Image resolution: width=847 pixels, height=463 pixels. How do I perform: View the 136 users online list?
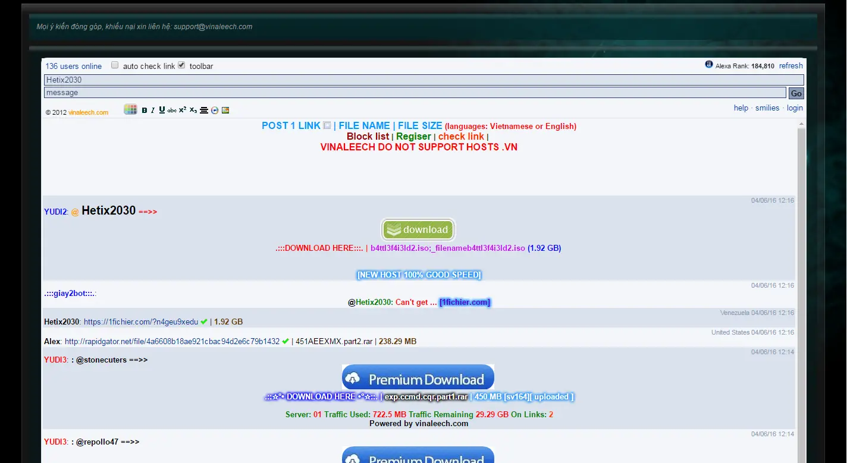74,66
